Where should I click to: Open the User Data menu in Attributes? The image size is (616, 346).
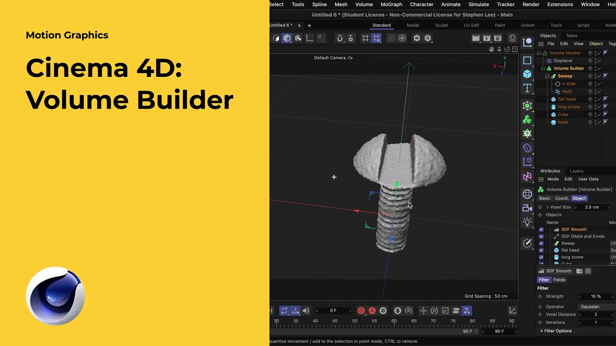(588, 179)
